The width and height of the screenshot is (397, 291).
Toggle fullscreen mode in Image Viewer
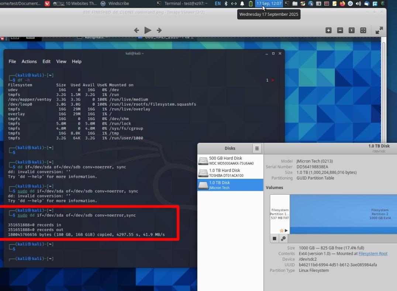(379, 30)
